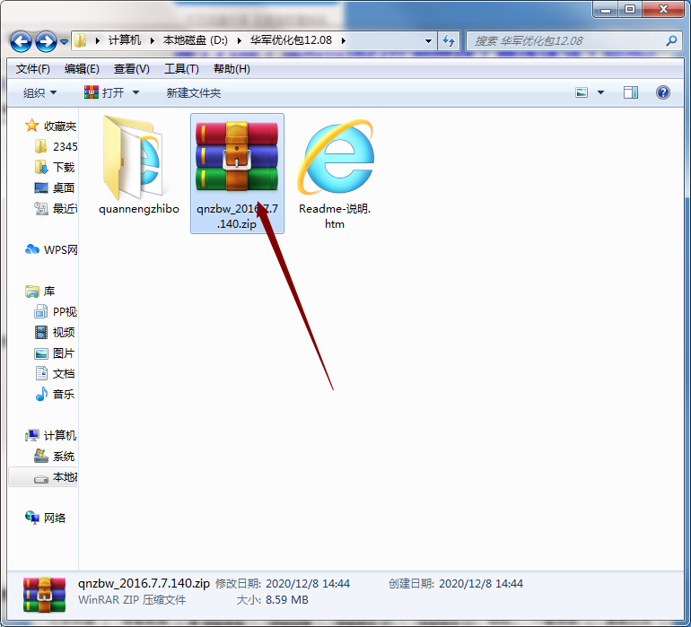Open the quannengzhibo folder
691x627 pixels.
138,161
